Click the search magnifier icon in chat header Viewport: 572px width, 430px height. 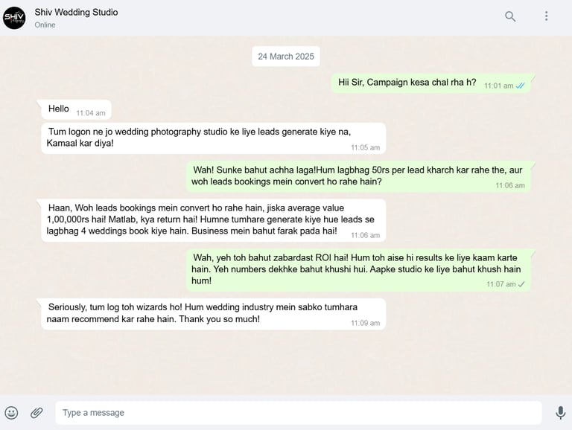point(510,16)
